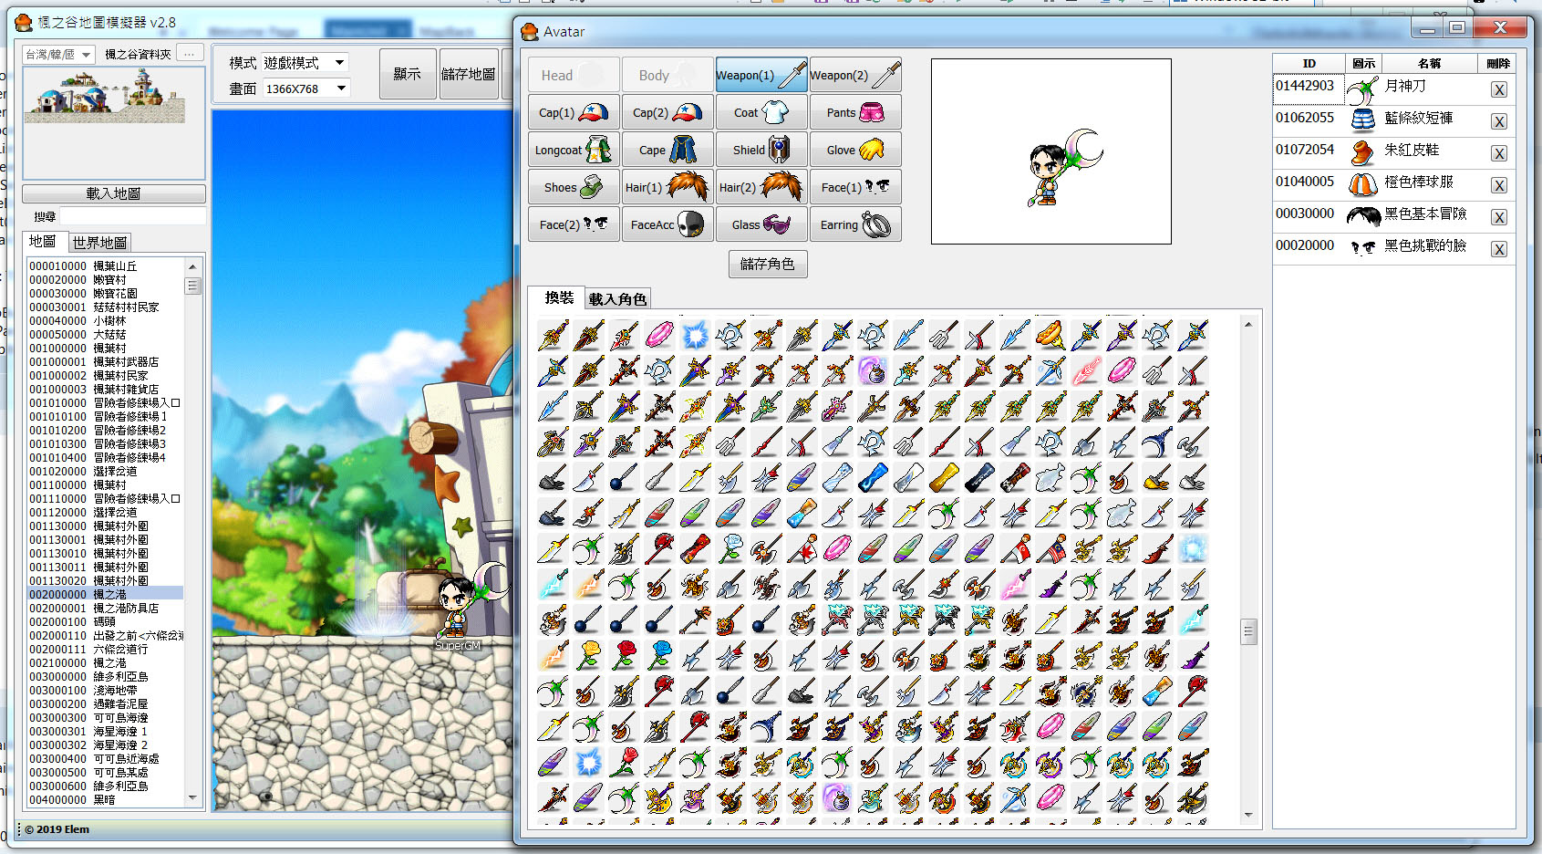Click the 儲存角色 button
This screenshot has width=1542, height=854.
768,264
